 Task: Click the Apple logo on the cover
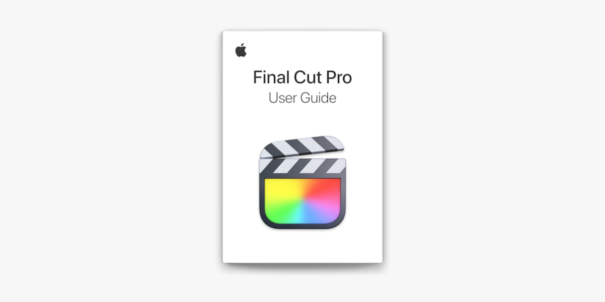[240, 50]
